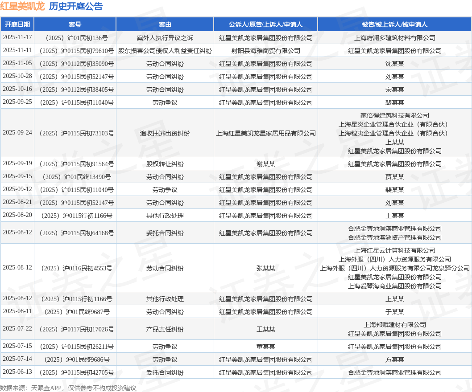Select date cell 2025-08-20
This screenshot has width=472, height=392.
17,215
